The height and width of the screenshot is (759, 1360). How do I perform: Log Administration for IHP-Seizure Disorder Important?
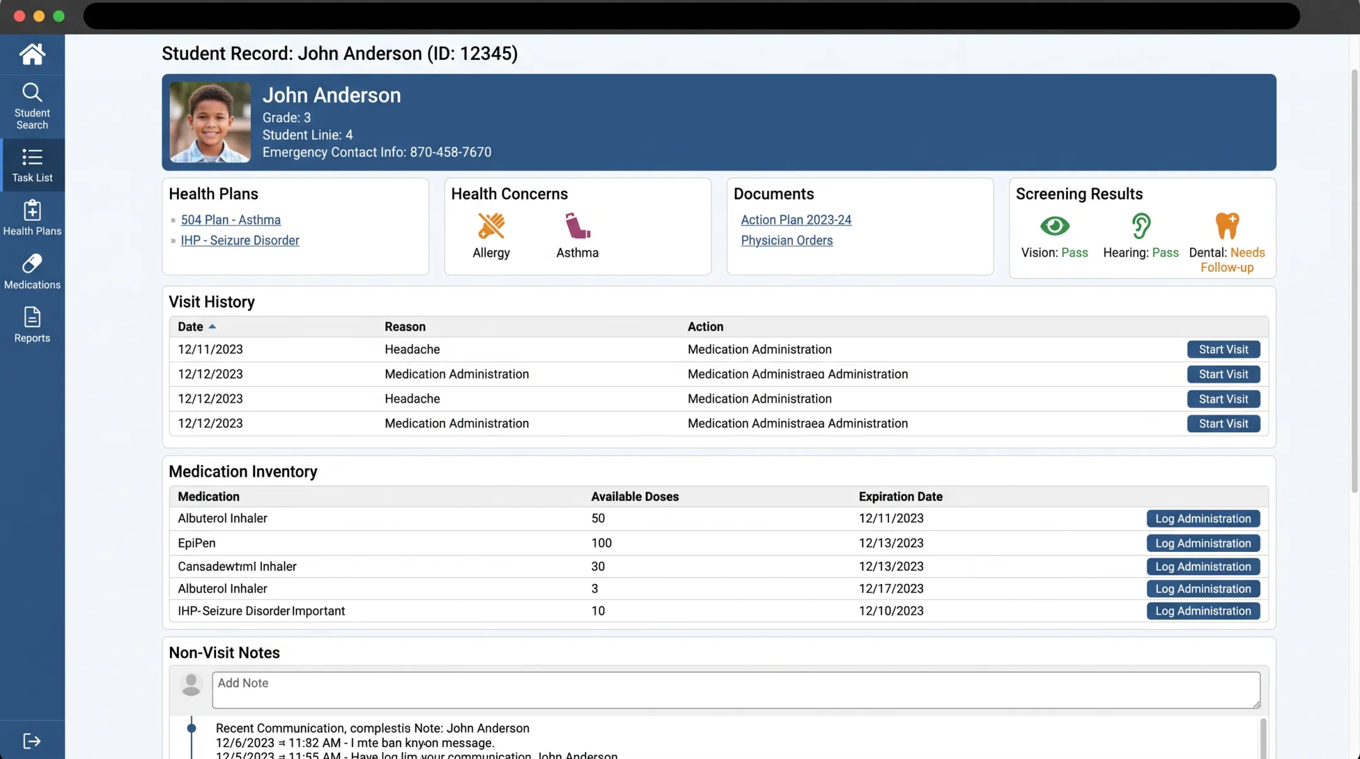[1203, 611]
